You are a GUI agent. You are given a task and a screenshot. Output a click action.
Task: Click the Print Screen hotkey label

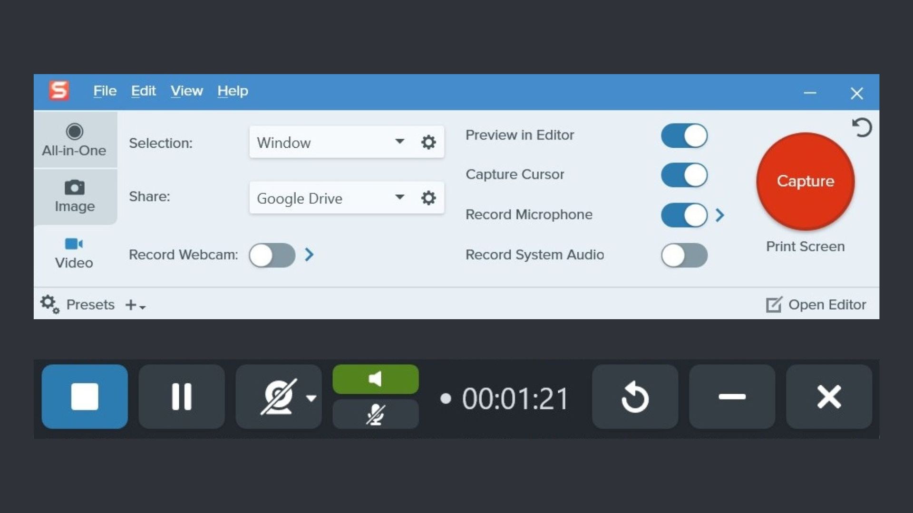click(x=805, y=247)
